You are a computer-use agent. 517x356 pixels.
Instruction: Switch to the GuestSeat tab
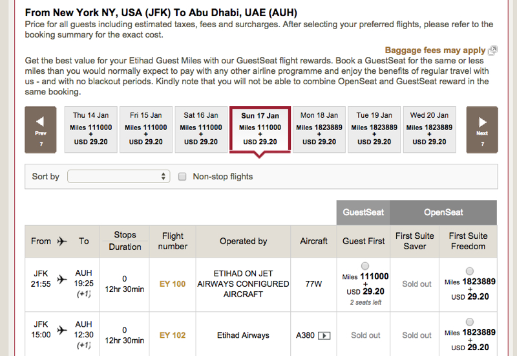pyautogui.click(x=363, y=212)
